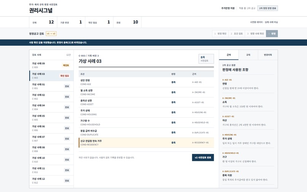307x192 pixels.
Task: Click the 주거안정 지원 program label
Action: click(x=228, y=8)
